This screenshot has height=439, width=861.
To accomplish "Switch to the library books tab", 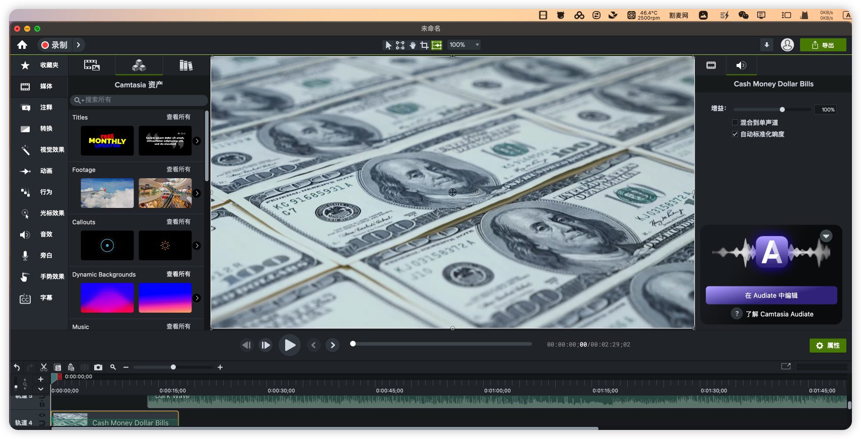I will point(186,65).
